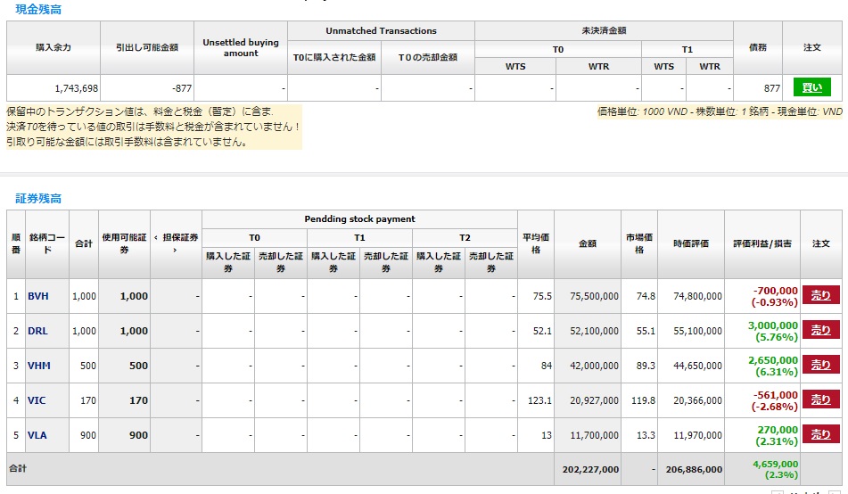This screenshot has height=494, width=848.
Task: Click left arrow beside 担保証券 header
Action: pos(157,237)
